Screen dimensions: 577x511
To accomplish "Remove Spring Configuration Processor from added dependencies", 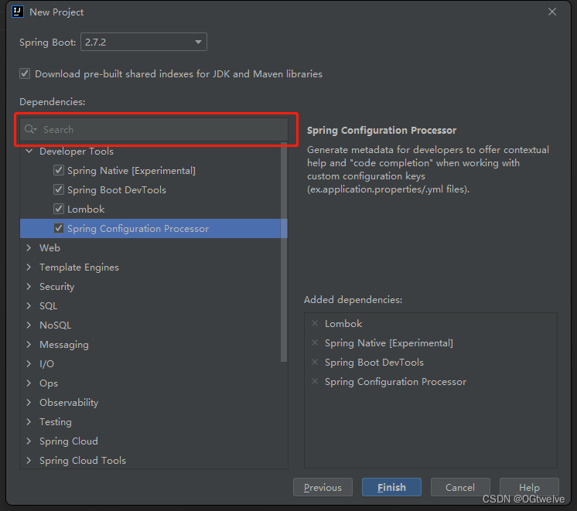I will (315, 381).
